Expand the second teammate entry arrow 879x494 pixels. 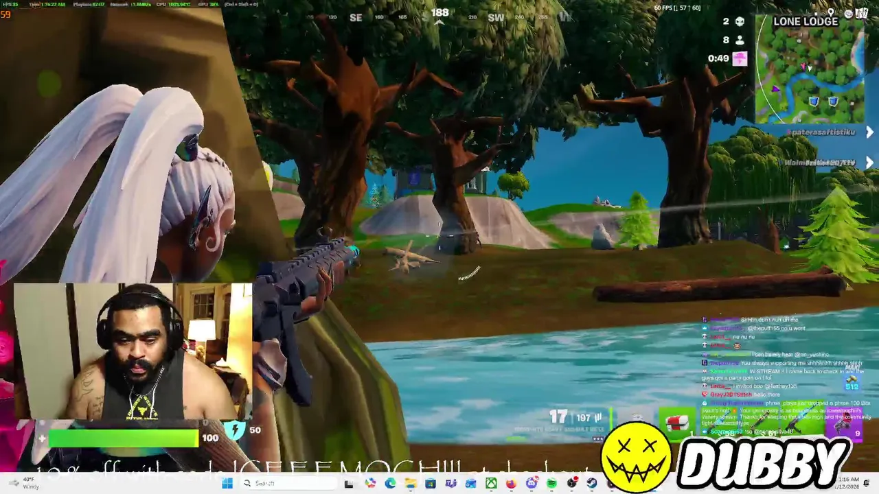(x=869, y=163)
